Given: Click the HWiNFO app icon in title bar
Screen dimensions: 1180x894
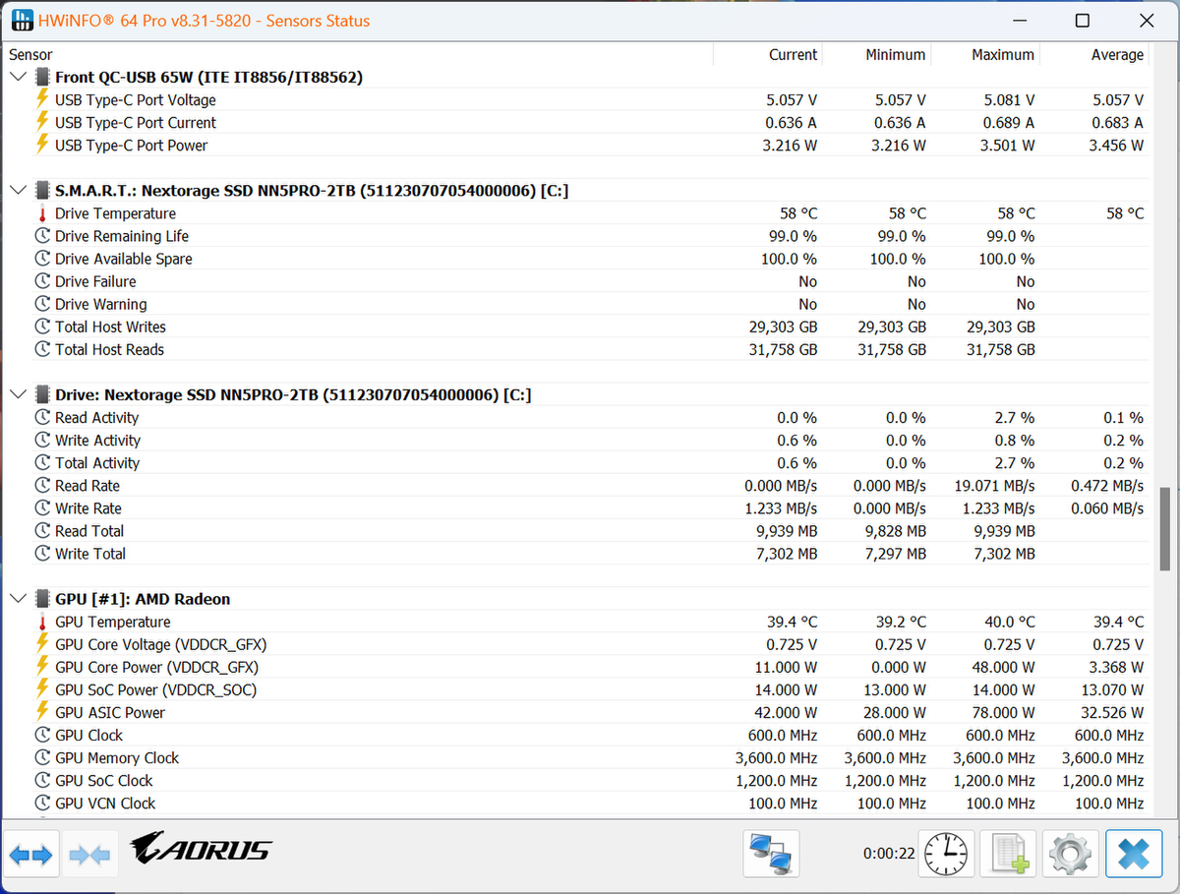Looking at the screenshot, I should 21,20.
